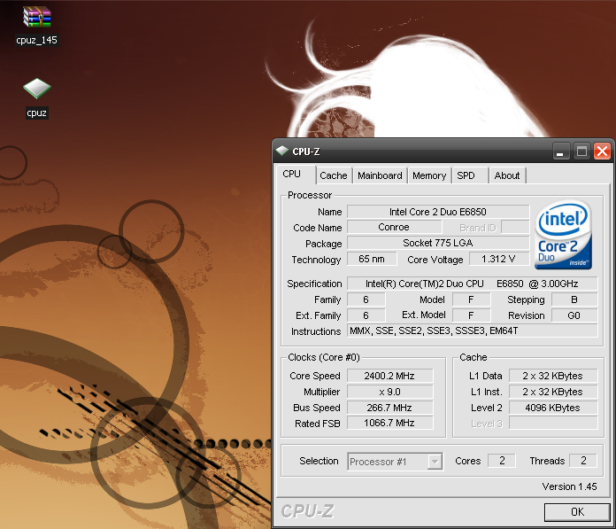Click the Core Voltage value box
The width and height of the screenshot is (616, 529).
pyautogui.click(x=500, y=260)
